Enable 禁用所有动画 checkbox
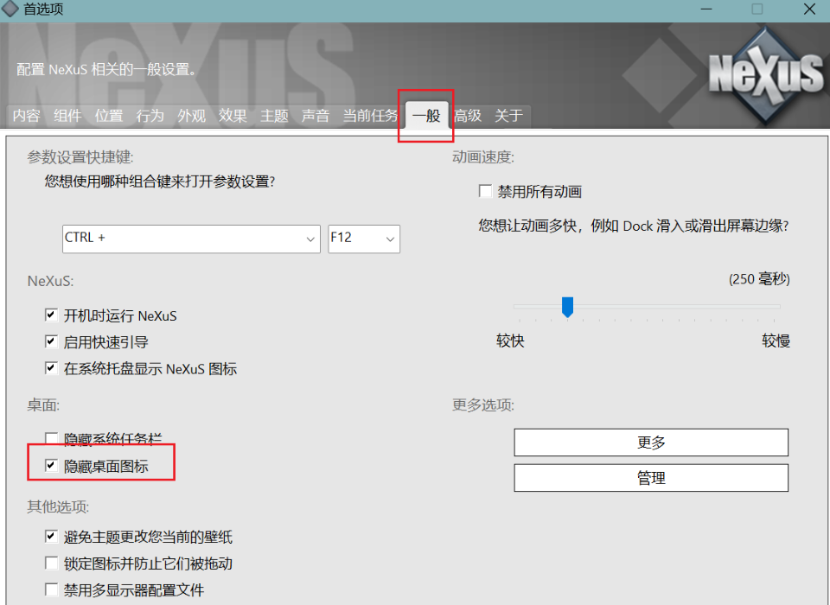Viewport: 830px width, 605px height. (486, 191)
